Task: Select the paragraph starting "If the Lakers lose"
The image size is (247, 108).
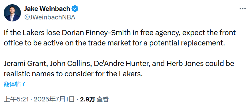Action: (120, 38)
